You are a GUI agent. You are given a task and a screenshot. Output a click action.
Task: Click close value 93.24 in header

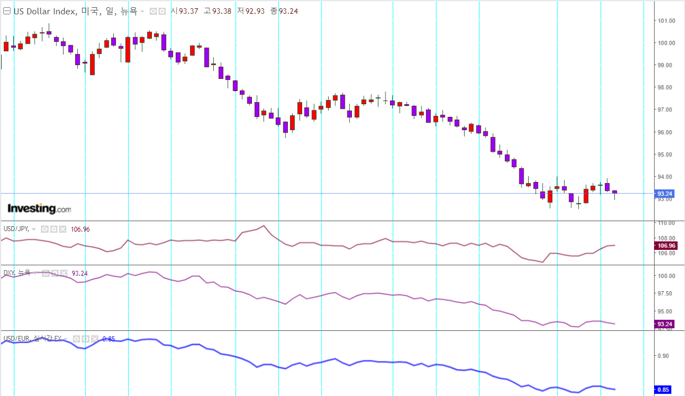(x=288, y=11)
